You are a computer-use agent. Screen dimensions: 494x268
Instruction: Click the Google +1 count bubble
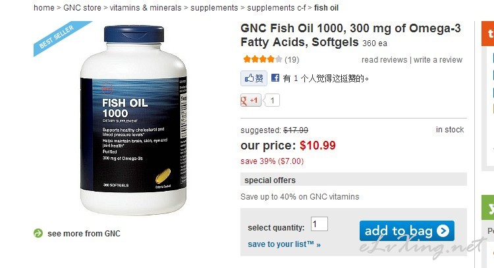coord(271,101)
